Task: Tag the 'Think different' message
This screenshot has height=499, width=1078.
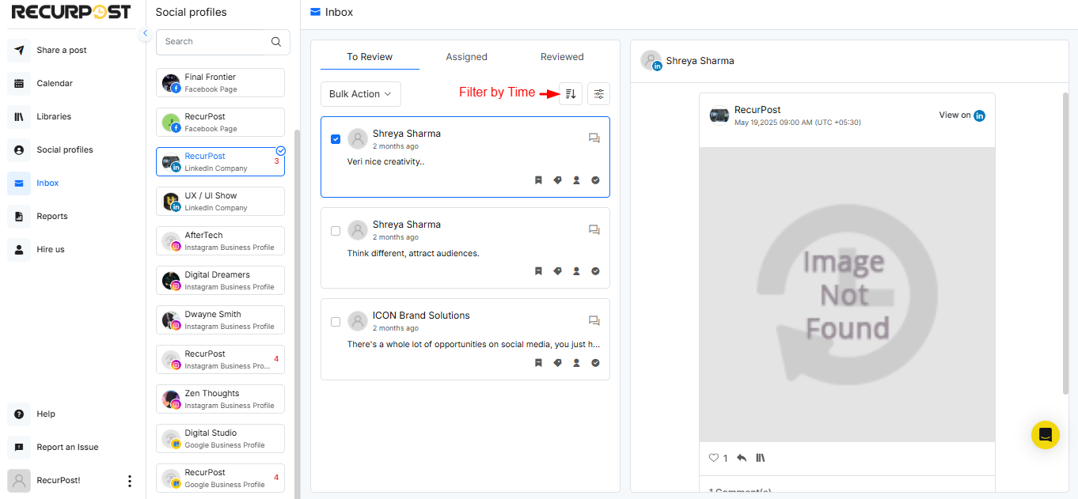Action: click(x=557, y=271)
